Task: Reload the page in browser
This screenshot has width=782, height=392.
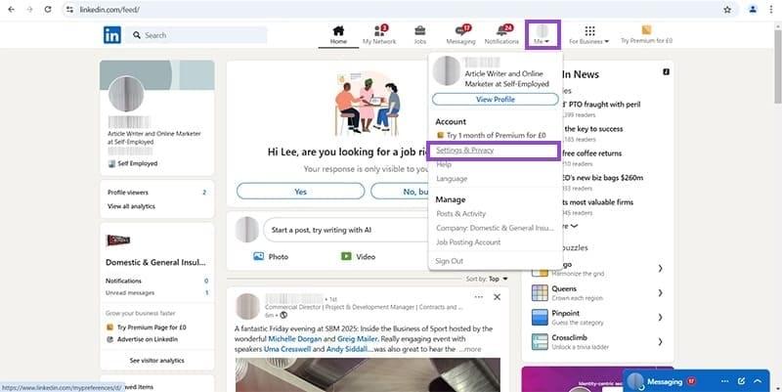Action: coord(47,10)
